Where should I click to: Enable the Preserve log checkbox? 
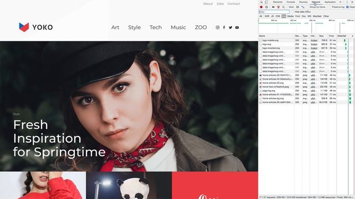[x=330, y=7]
